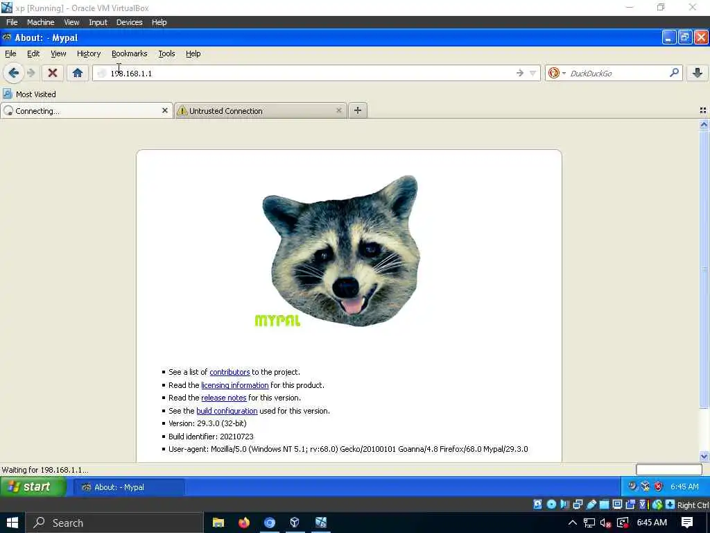Viewport: 710px width, 533px height.
Task: Click the host muted speaker volume icon
Action: click(x=606, y=523)
